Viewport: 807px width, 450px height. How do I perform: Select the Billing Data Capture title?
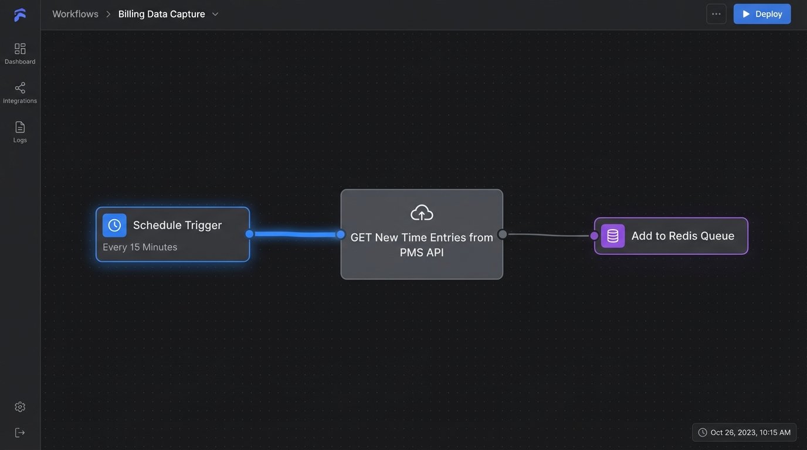click(x=161, y=13)
